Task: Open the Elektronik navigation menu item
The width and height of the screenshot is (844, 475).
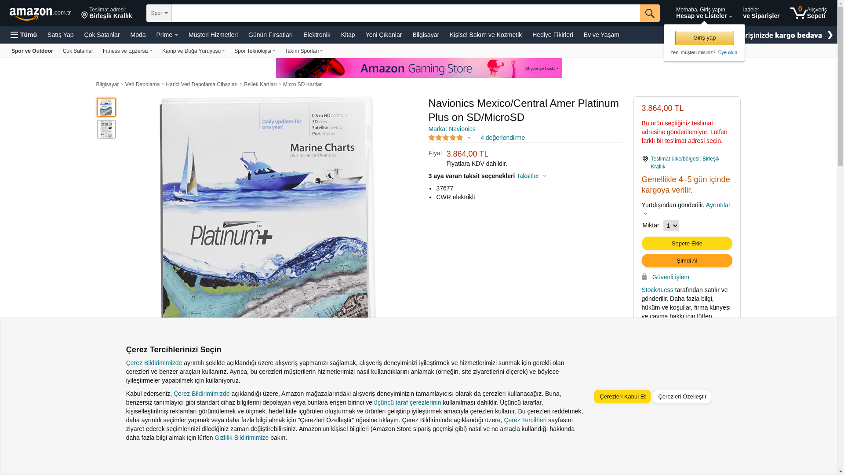Action: point(316,35)
